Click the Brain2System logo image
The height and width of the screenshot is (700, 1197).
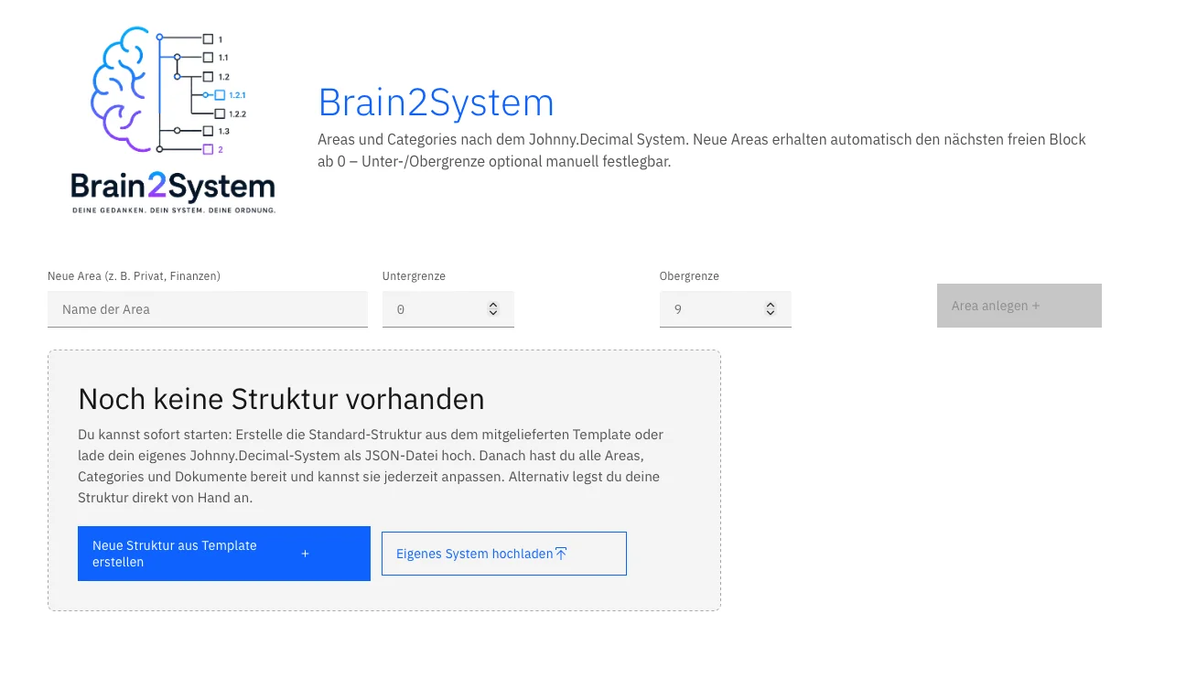(x=173, y=121)
